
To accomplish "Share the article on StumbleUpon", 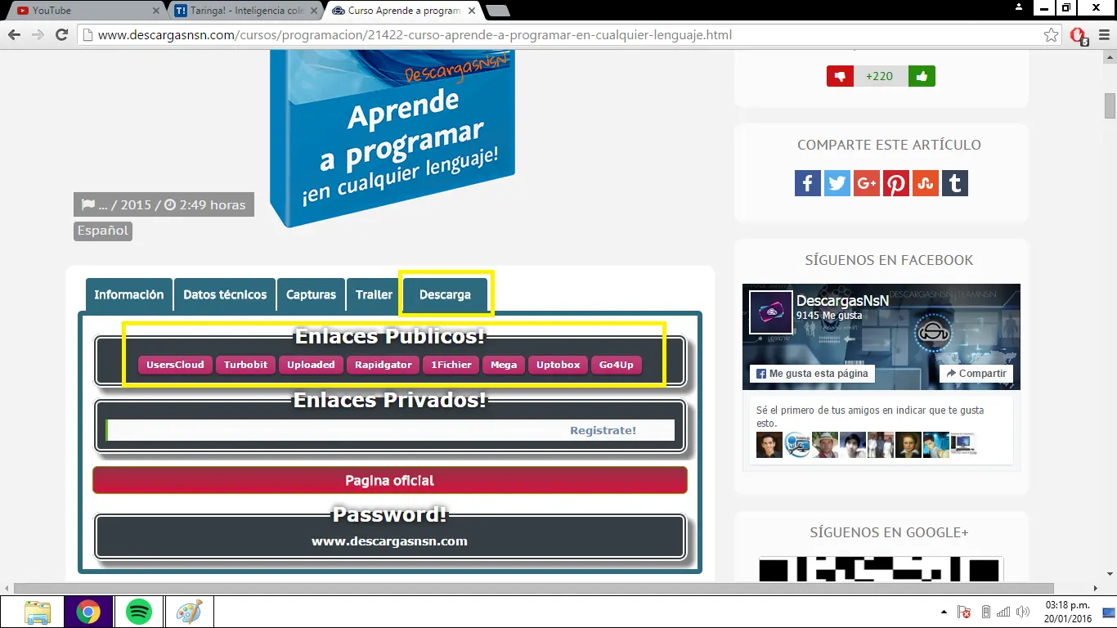I will pyautogui.click(x=925, y=183).
